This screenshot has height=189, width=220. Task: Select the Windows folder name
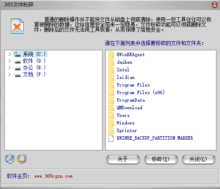point(125,123)
